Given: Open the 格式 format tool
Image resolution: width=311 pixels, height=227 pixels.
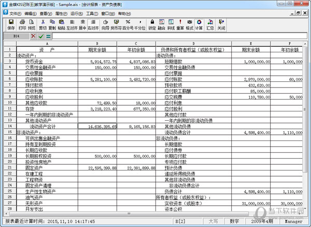Looking at the screenshot, I should click(189, 25).
